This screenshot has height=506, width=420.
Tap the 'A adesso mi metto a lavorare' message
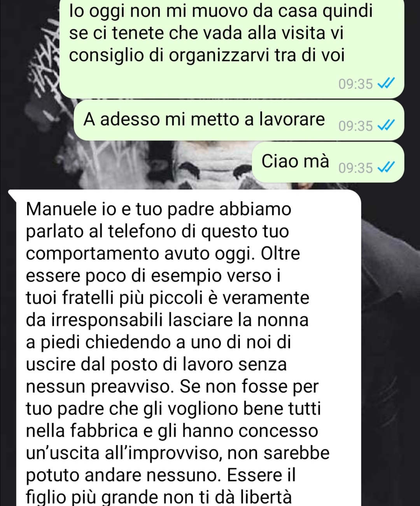point(239,120)
